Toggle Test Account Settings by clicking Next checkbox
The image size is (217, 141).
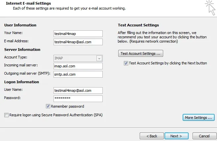[126, 63]
